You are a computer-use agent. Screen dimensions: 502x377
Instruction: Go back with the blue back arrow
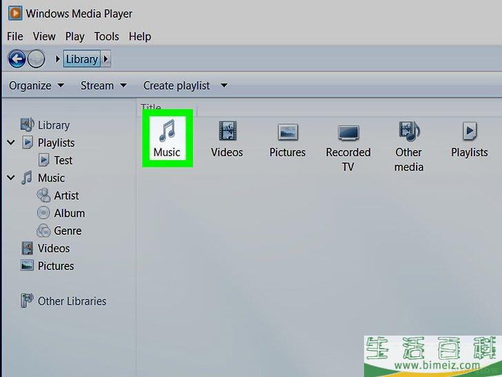(17, 59)
